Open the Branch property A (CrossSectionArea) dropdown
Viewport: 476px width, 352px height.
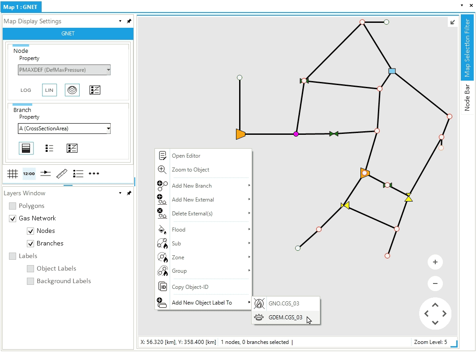coord(64,129)
